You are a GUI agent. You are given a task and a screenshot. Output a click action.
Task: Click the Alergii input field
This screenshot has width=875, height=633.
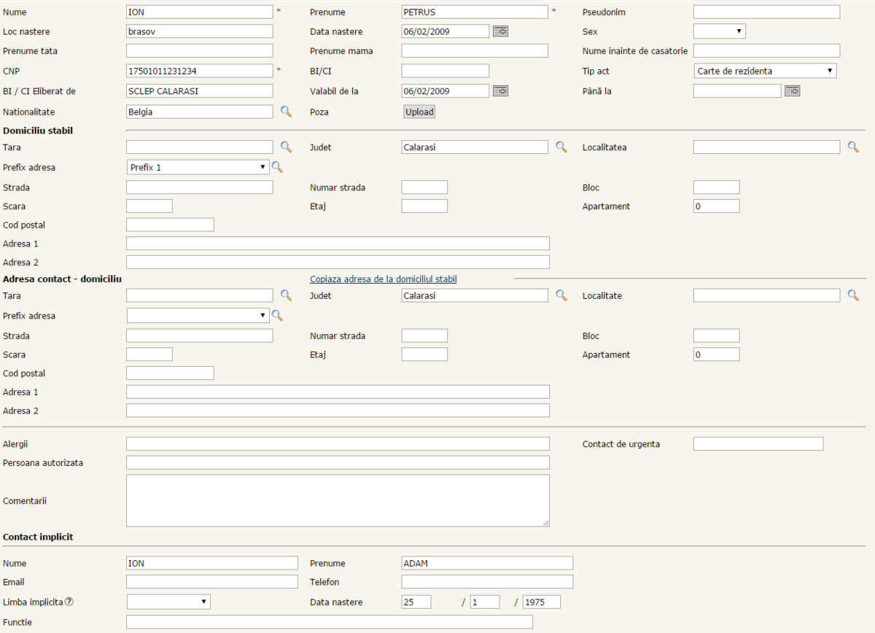[338, 444]
